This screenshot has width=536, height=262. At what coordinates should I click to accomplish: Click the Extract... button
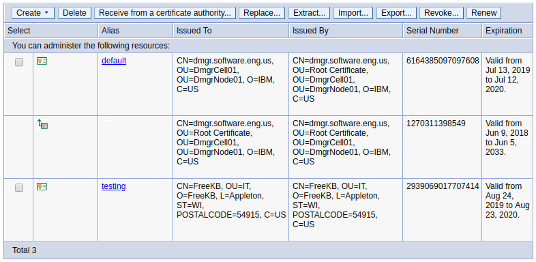(x=309, y=13)
